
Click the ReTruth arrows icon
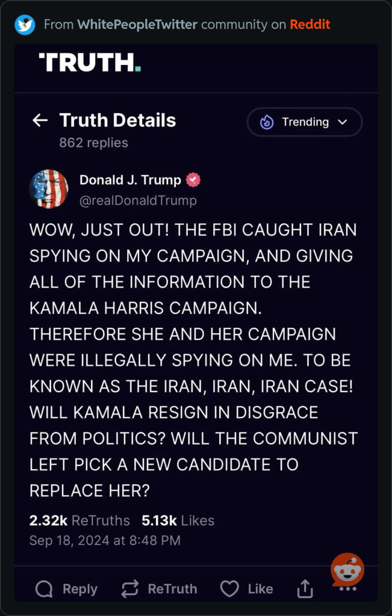pyautogui.click(x=129, y=589)
